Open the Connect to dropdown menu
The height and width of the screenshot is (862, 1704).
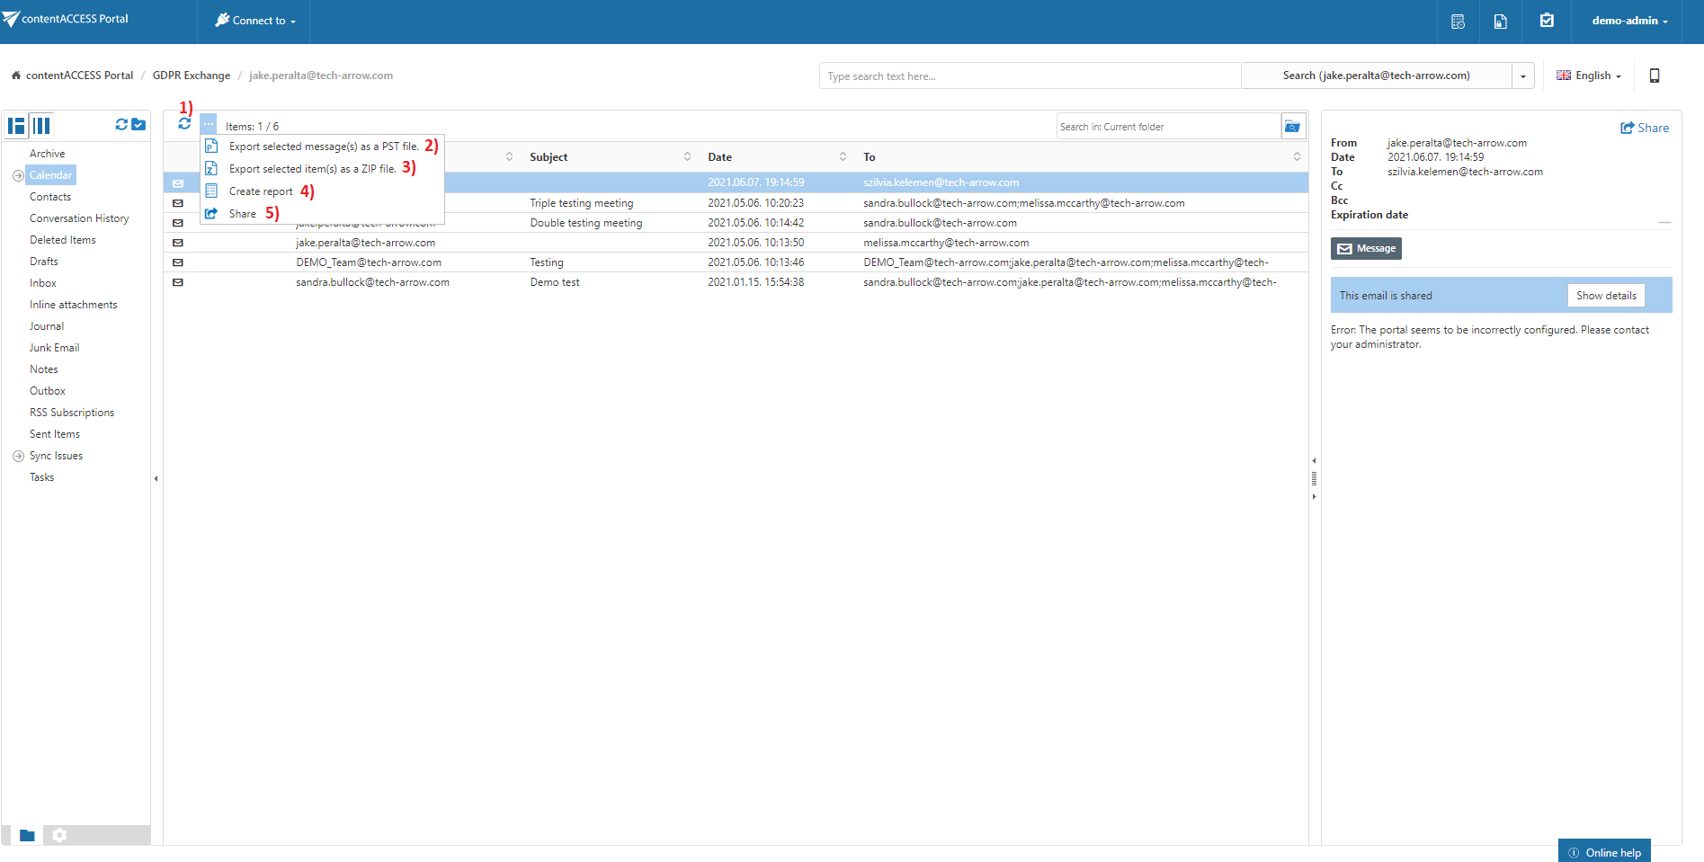tap(255, 21)
